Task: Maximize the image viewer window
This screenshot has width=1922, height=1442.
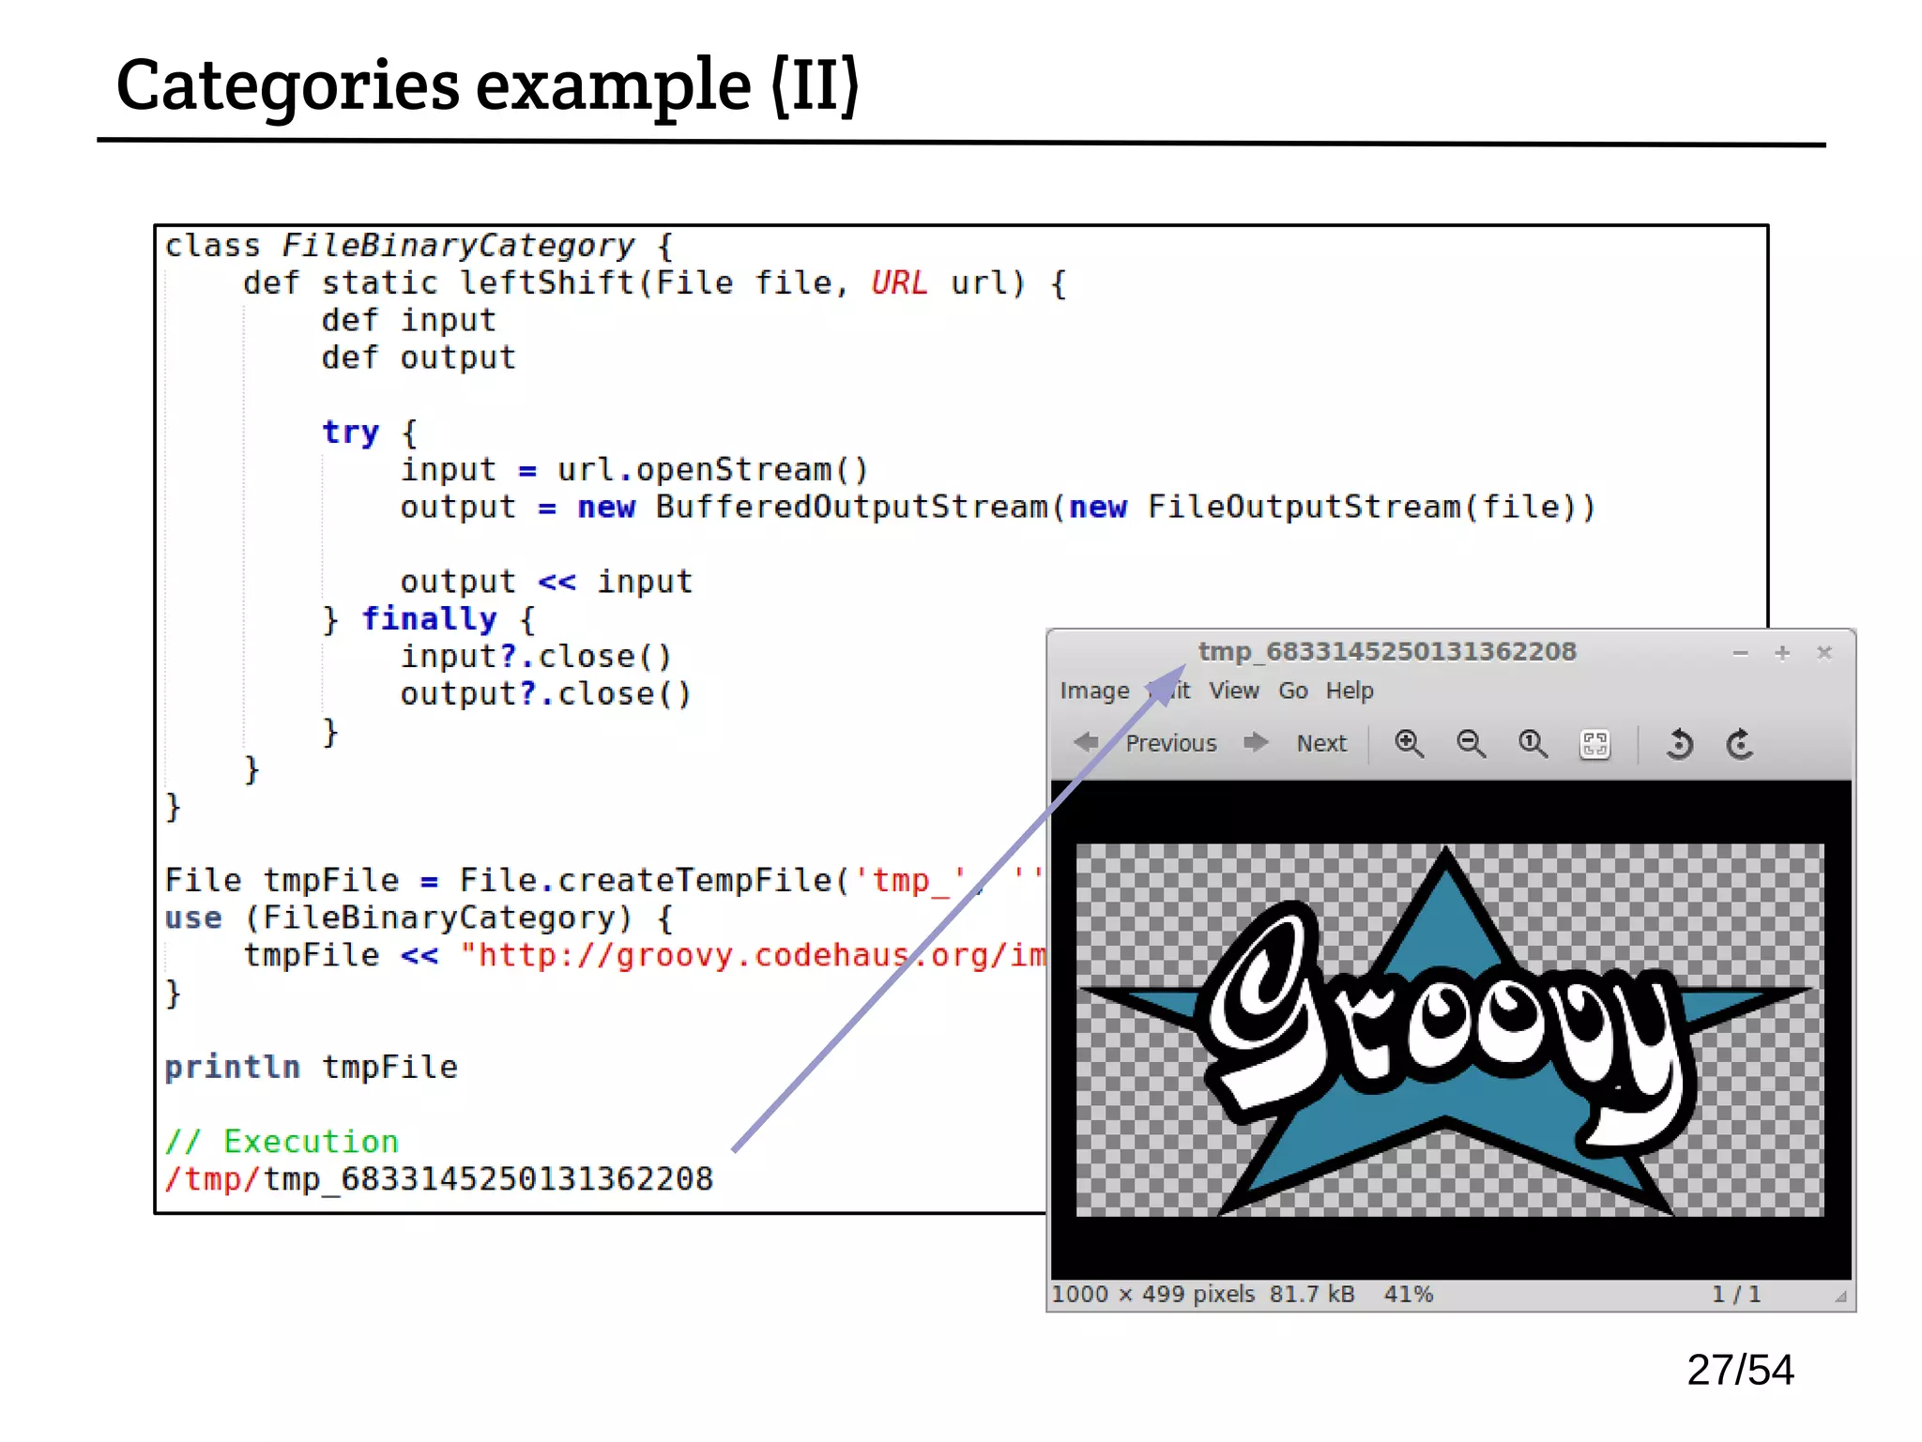Action: [x=1782, y=653]
